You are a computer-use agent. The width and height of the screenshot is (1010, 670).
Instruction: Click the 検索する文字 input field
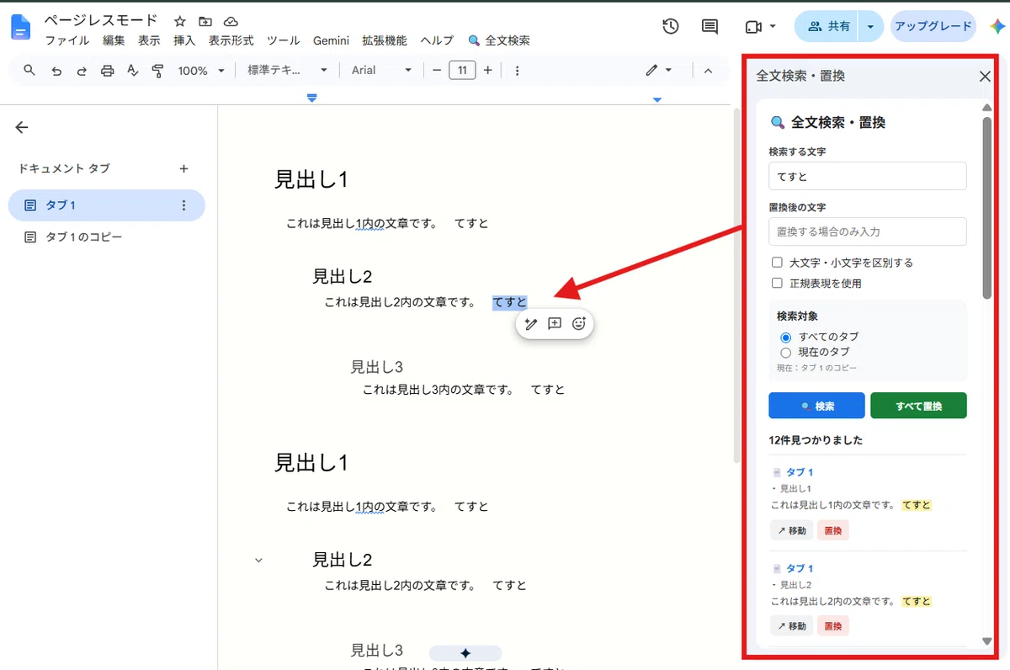pos(868,176)
